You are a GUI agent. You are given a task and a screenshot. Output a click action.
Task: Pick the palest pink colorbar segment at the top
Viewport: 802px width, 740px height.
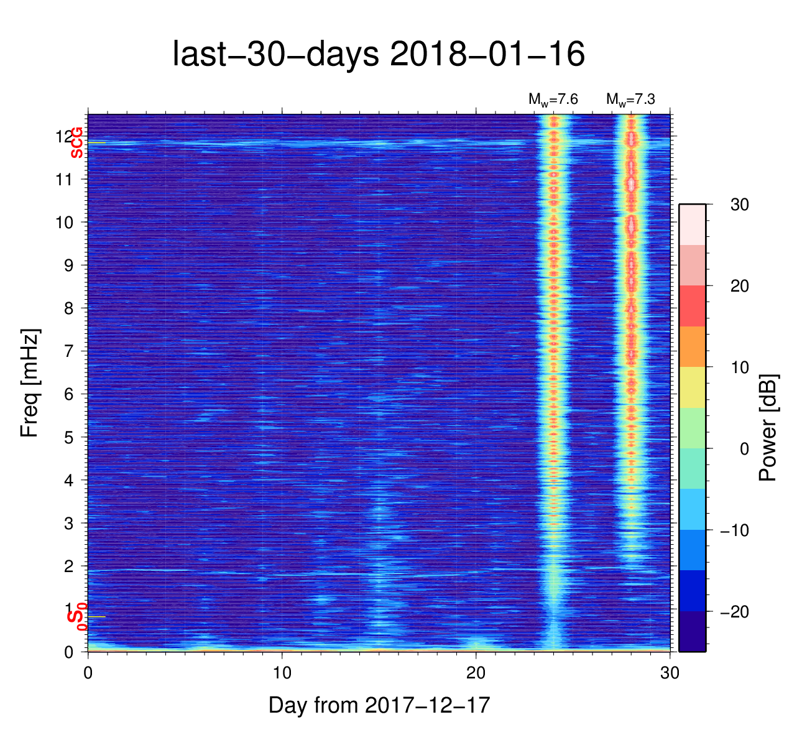click(692, 224)
